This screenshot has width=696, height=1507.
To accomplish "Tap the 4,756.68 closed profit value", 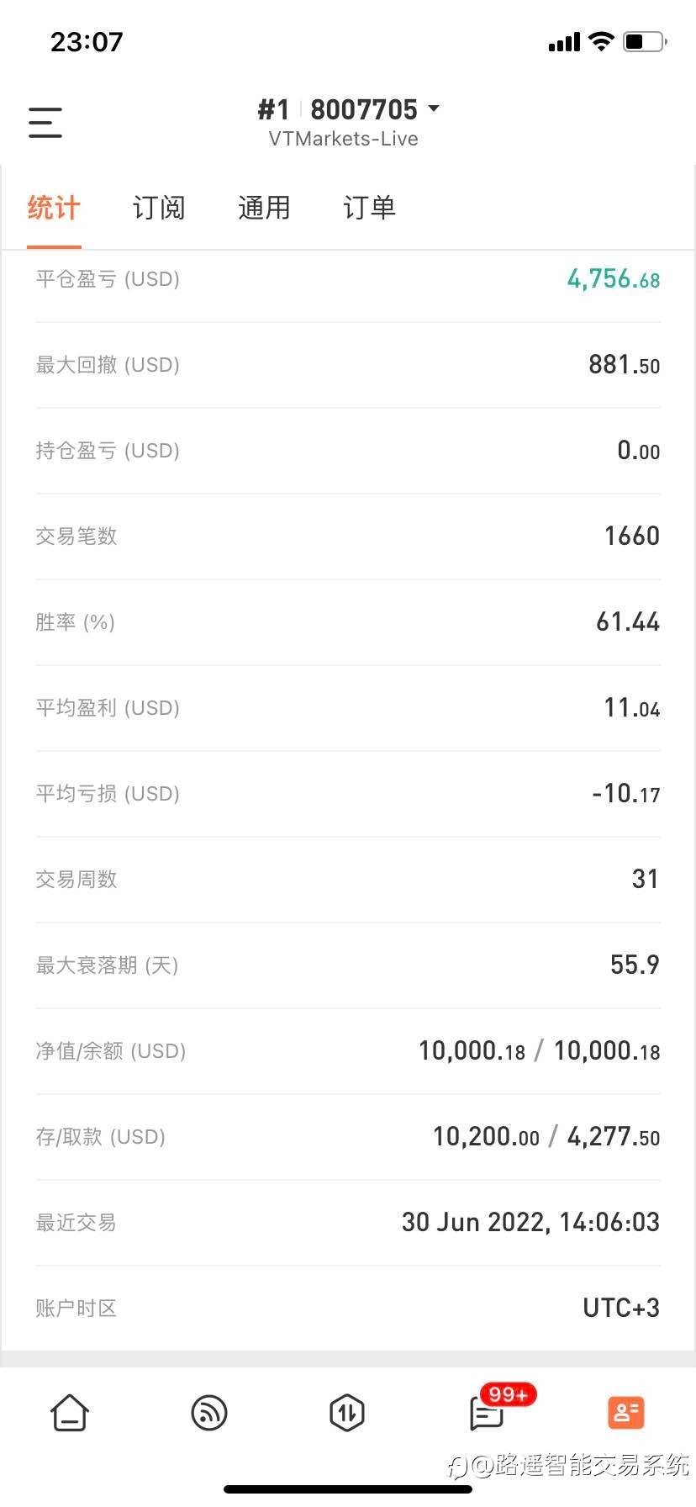I will click(x=614, y=279).
